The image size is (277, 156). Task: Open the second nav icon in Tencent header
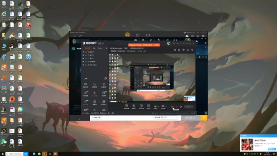tap(137, 35)
